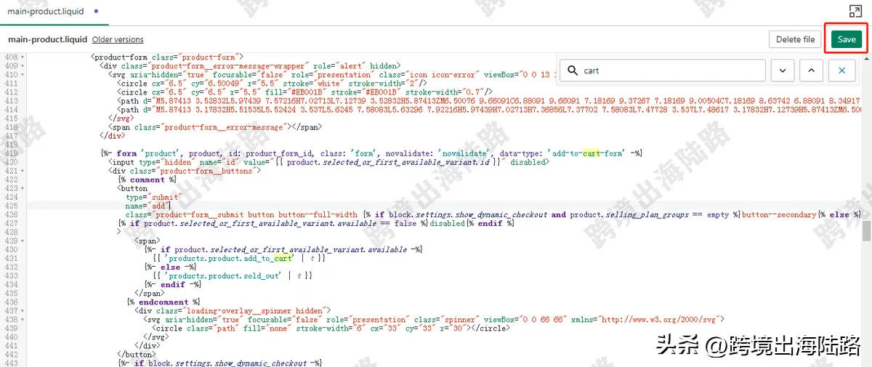Click the expand editor fullscreen icon
Screen dimensions: 872x367
855,12
